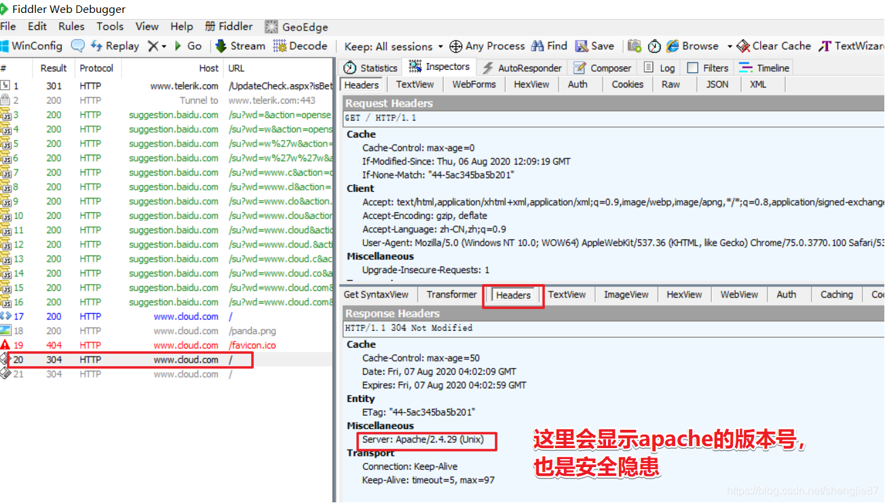Select the Inspectors tab

(440, 66)
